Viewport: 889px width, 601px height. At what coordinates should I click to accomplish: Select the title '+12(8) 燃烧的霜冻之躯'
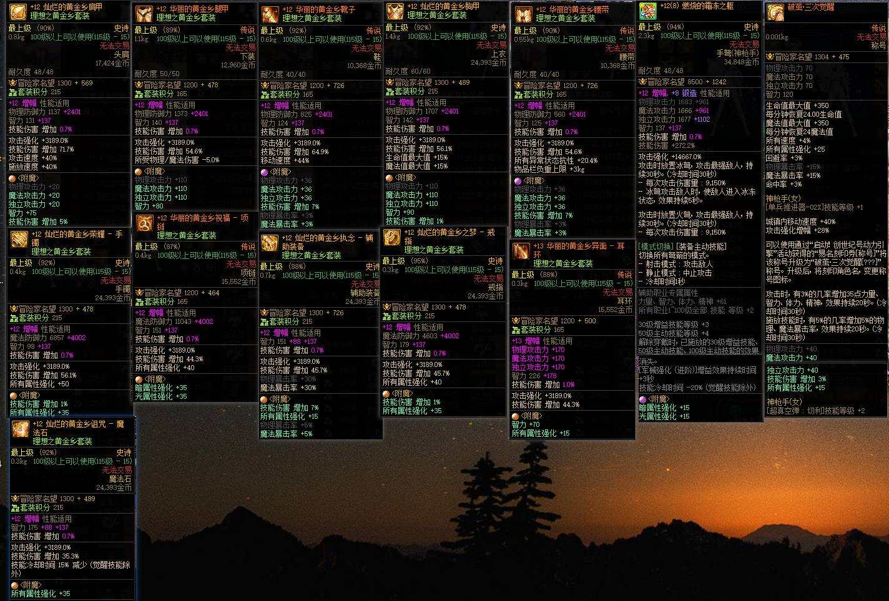697,6
